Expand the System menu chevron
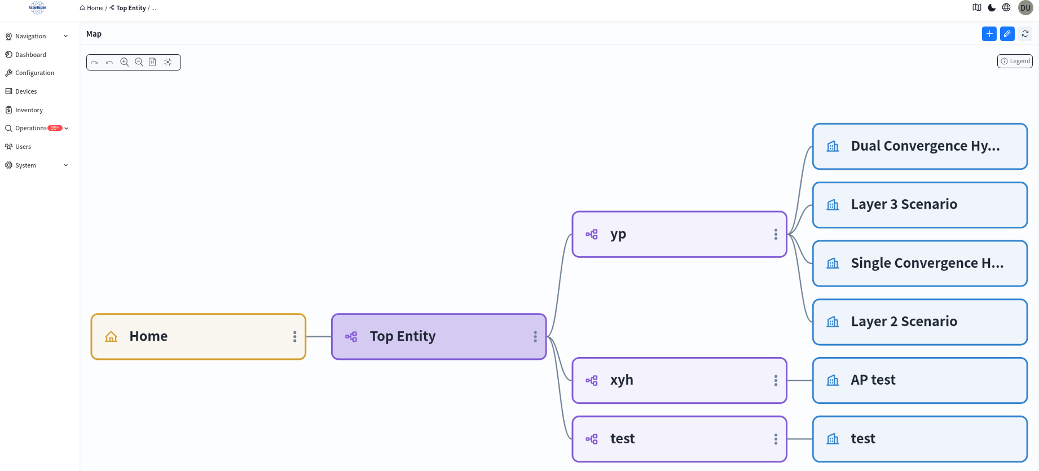The image size is (1039, 471). pos(65,165)
